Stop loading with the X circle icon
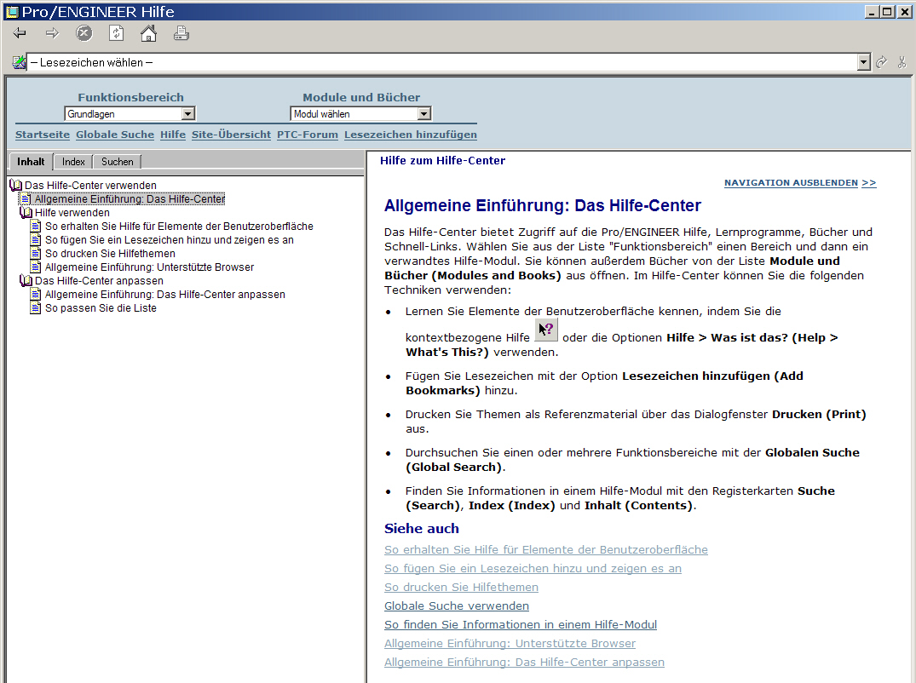The height and width of the screenshot is (683, 916). [84, 33]
